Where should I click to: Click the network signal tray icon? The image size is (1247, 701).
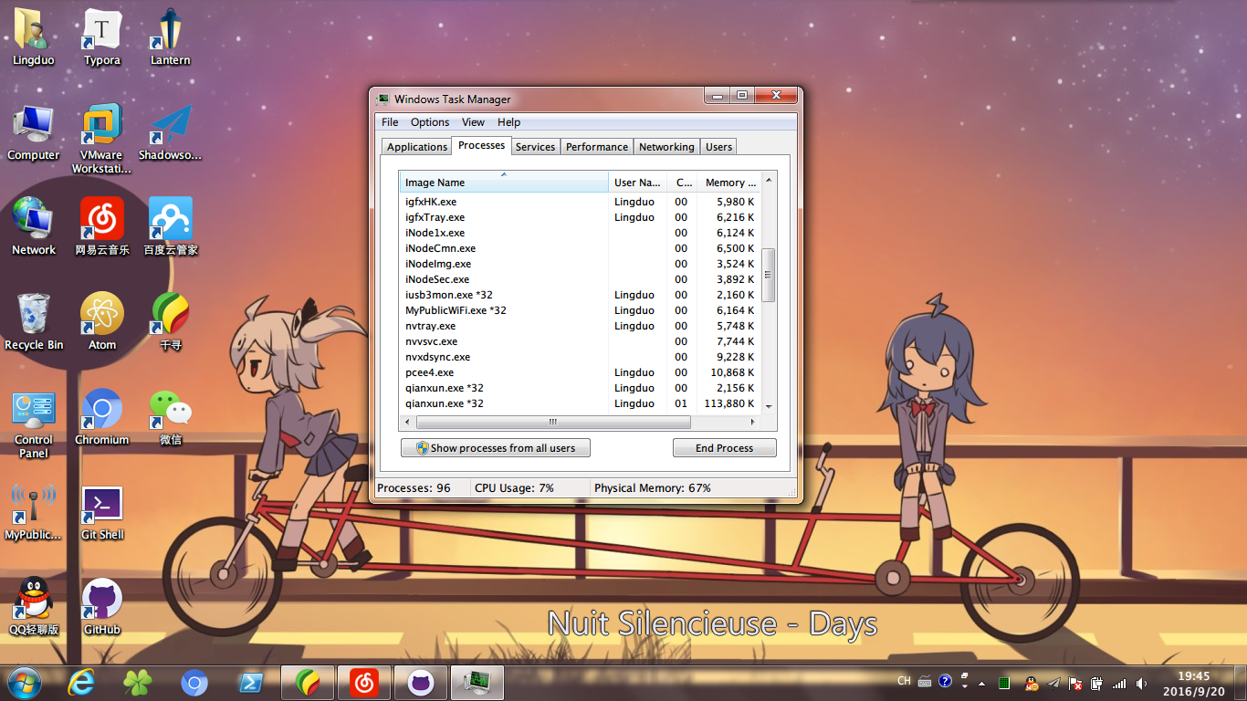tap(1119, 683)
